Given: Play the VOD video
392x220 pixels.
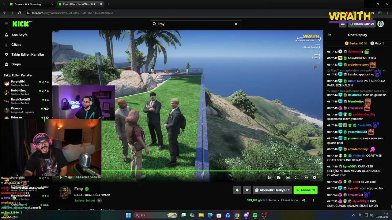Looking at the screenshot, I should (x=61, y=177).
